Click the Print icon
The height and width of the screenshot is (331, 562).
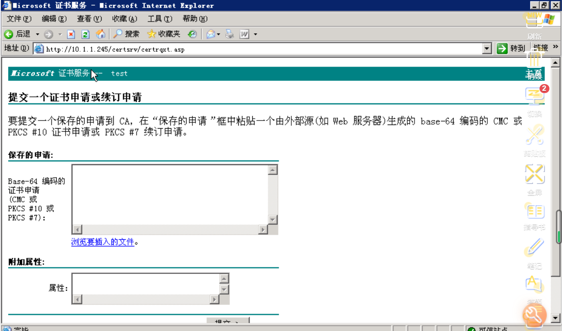click(230, 34)
